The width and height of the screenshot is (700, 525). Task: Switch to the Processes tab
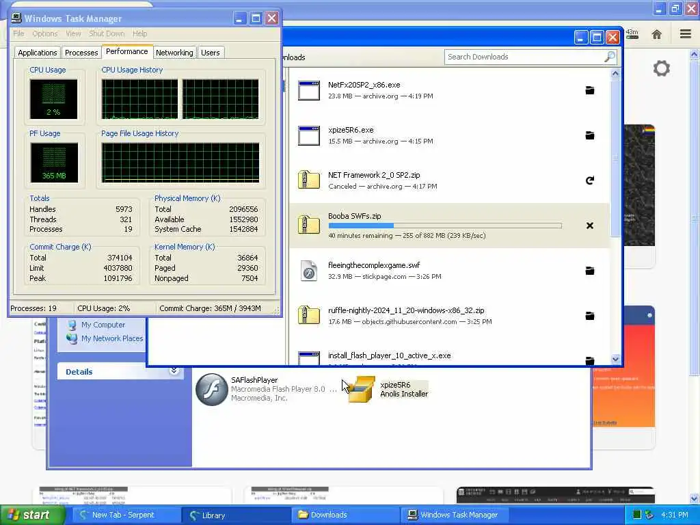pos(81,53)
